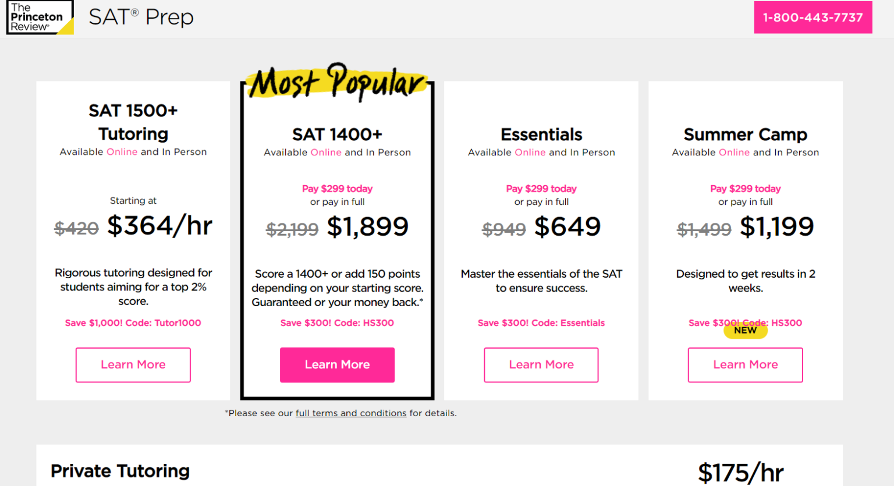The image size is (894, 486).
Task: Click the Essentials card's Pay $299 today text
Action: point(541,189)
